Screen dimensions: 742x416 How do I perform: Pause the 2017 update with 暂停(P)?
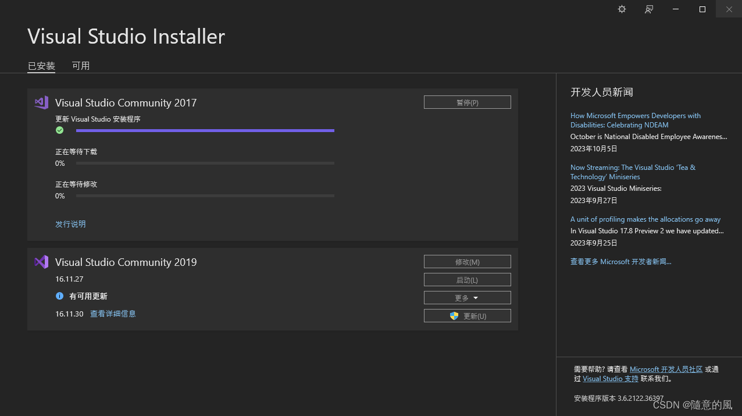pyautogui.click(x=468, y=102)
